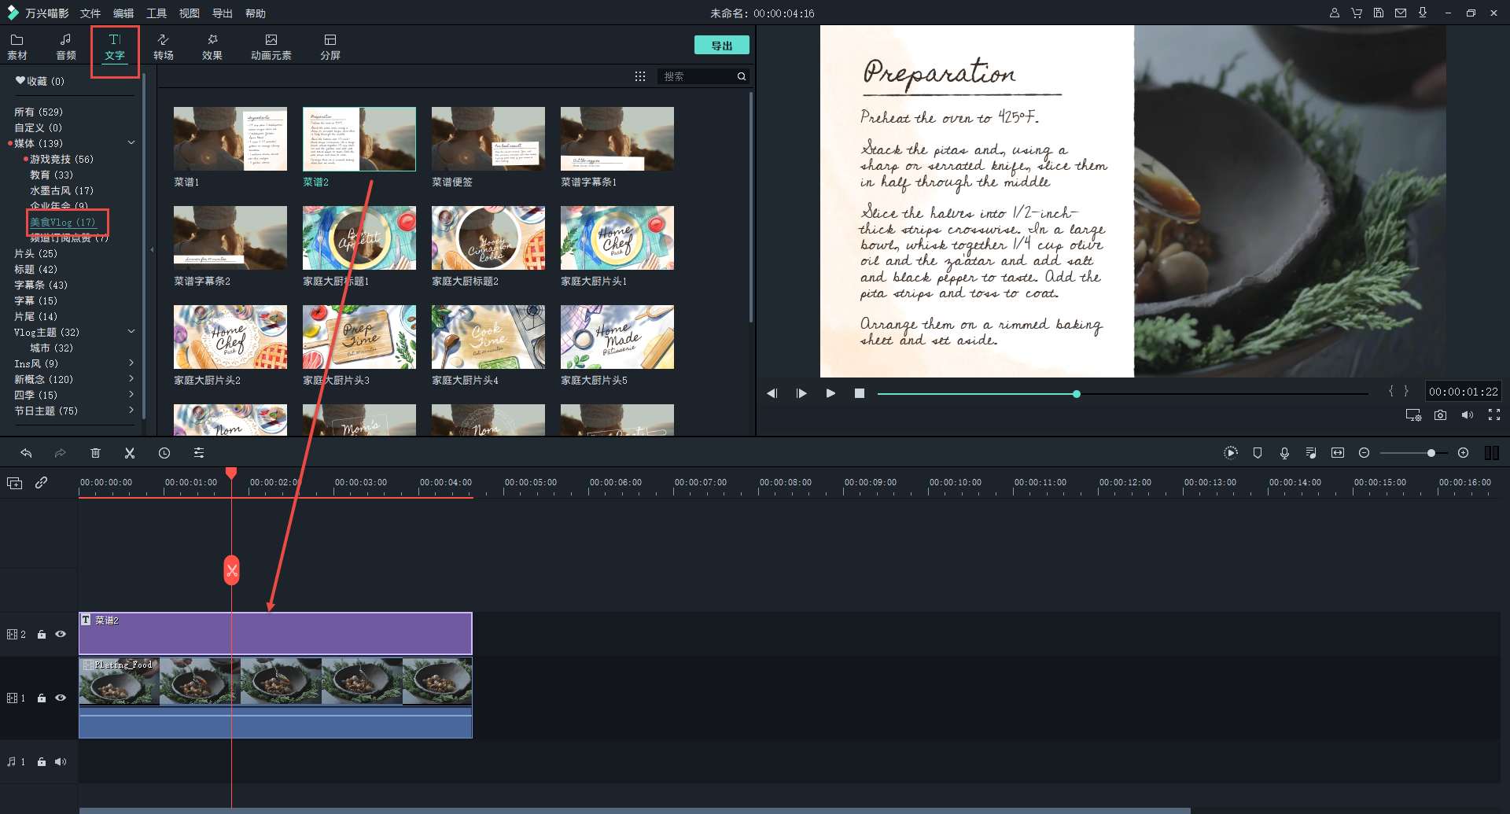Expand the 节日主题 (75) category
Screen dimensions: 1510x814
[x=131, y=411]
